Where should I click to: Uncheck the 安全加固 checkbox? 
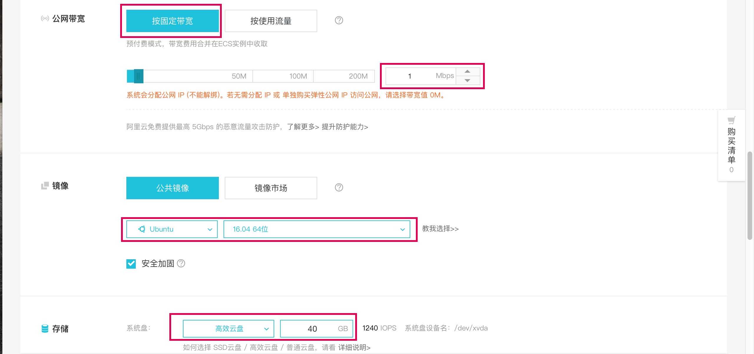click(x=131, y=264)
